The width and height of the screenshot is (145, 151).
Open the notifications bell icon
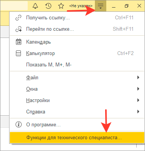(35, 6)
